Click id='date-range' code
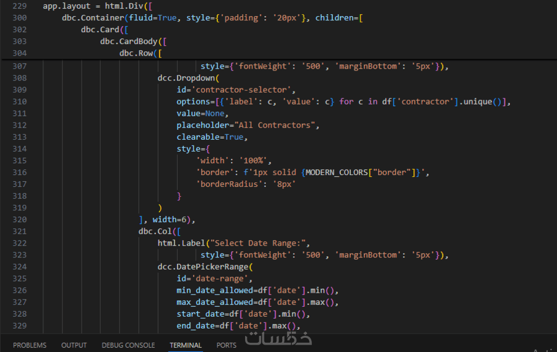Image resolution: width=557 pixels, height=352 pixels. 214,278
